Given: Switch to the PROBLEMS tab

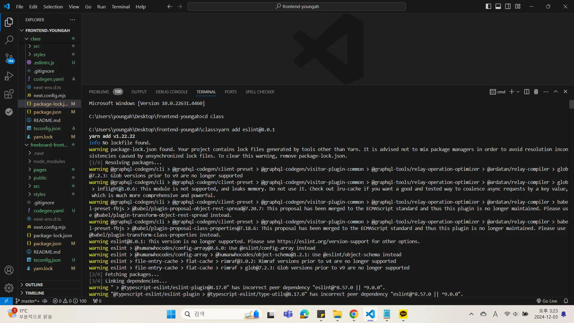Looking at the screenshot, I should [106, 92].
